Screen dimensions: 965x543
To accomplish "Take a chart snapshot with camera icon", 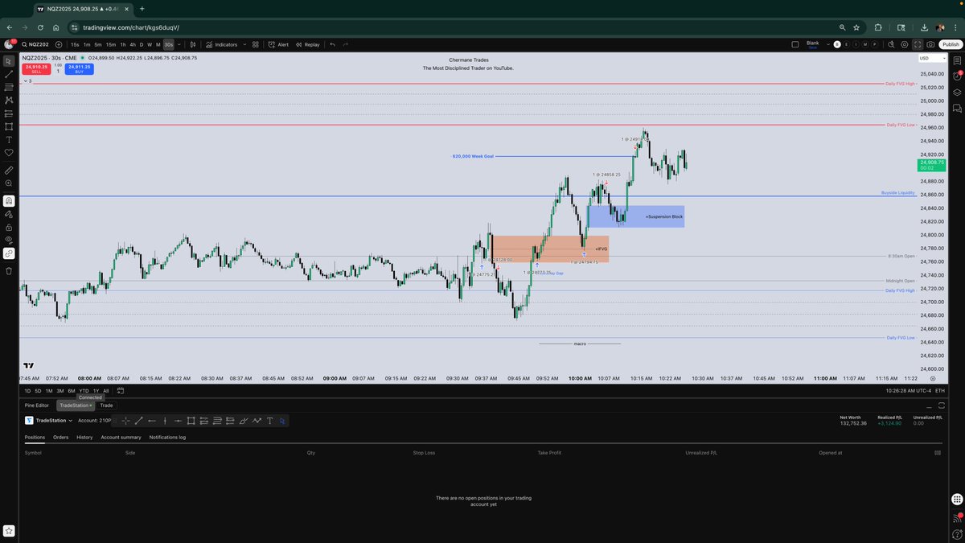I will click(x=930, y=44).
